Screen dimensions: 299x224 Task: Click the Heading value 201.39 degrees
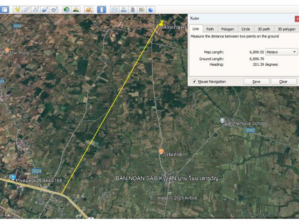(x=265, y=64)
